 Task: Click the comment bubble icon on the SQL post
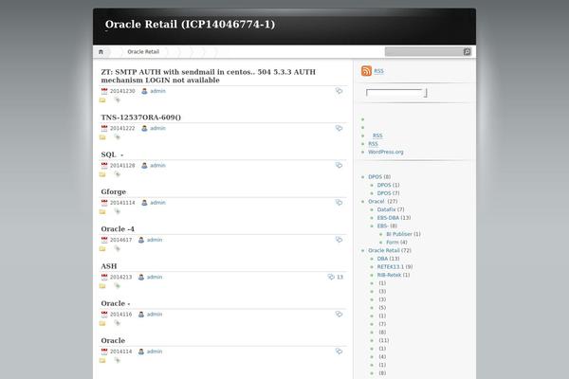coord(339,165)
